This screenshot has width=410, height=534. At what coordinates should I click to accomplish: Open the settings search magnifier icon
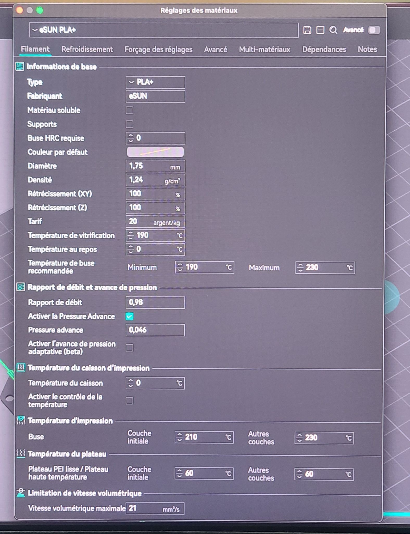[333, 30]
